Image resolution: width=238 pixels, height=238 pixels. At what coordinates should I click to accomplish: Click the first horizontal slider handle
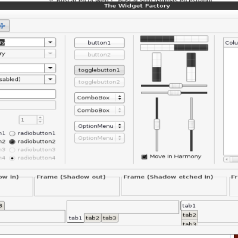[x=176, y=86]
